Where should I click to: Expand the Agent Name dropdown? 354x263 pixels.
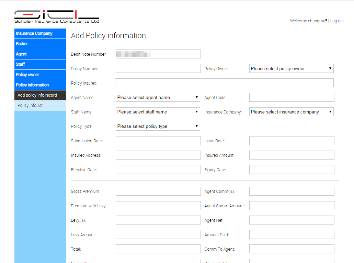(x=158, y=98)
